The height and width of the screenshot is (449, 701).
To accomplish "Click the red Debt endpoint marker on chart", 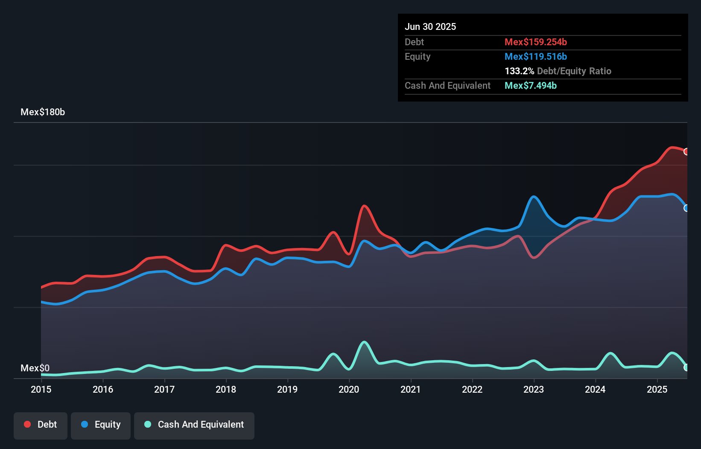I will (x=686, y=152).
